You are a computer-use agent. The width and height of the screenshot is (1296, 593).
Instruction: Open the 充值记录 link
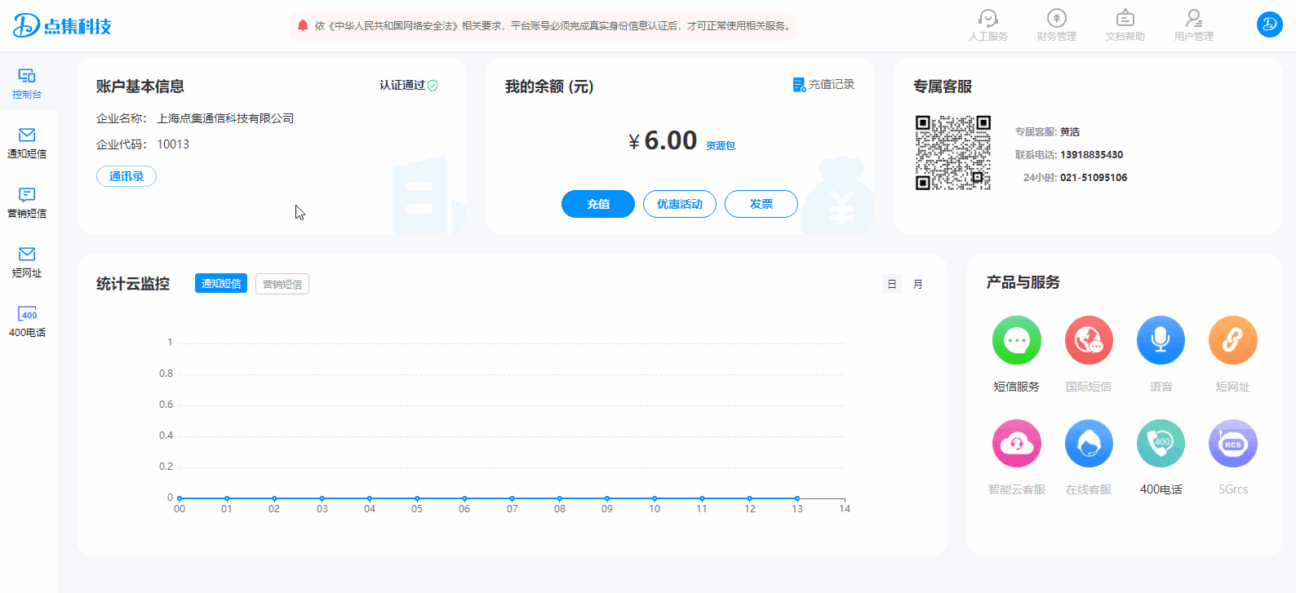tap(824, 85)
